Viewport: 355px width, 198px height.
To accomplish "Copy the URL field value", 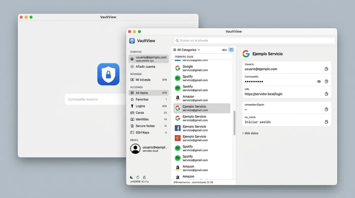I will click(326, 94).
